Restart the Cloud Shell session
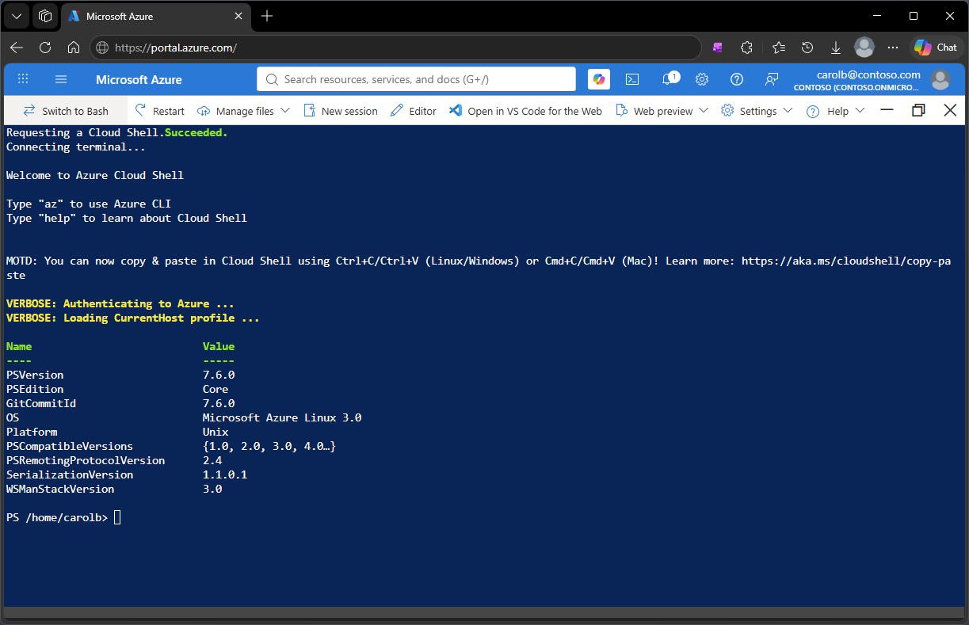 (159, 111)
